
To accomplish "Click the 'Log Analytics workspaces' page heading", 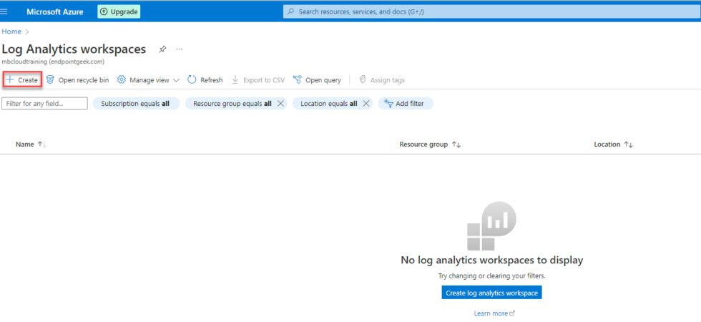I will (74, 49).
